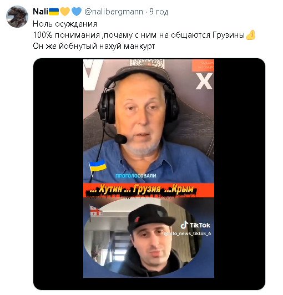Click the blue heart emoji in display name

point(76,12)
